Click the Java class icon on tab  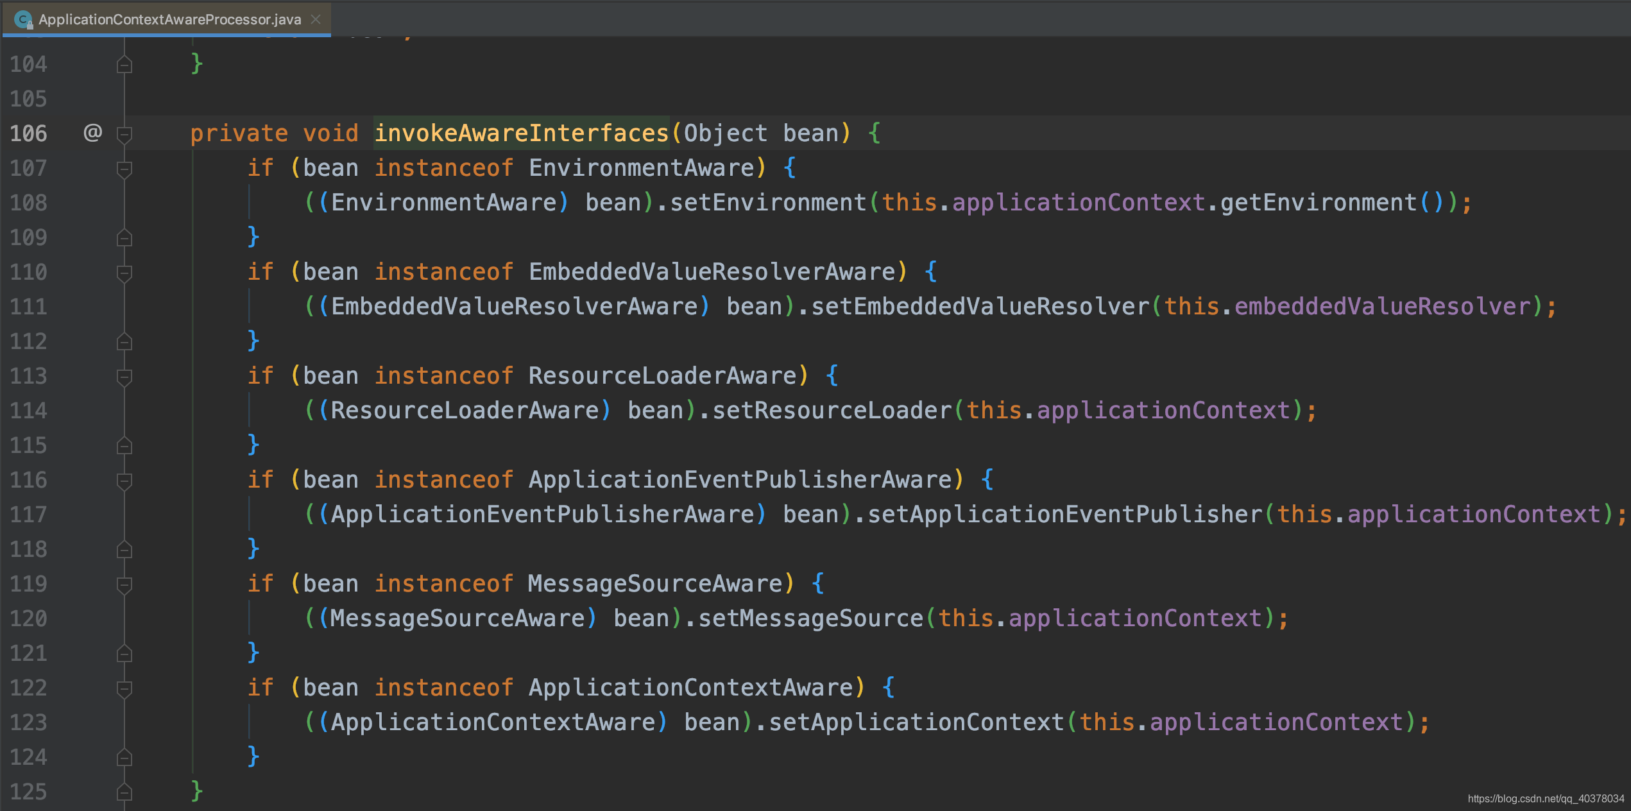[23, 20]
